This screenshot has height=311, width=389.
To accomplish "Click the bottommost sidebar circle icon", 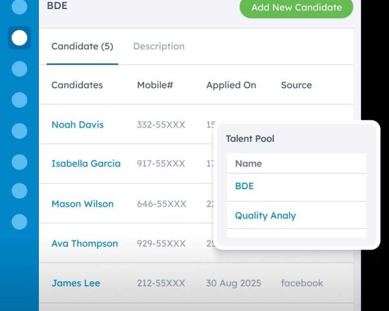I will click(x=19, y=222).
